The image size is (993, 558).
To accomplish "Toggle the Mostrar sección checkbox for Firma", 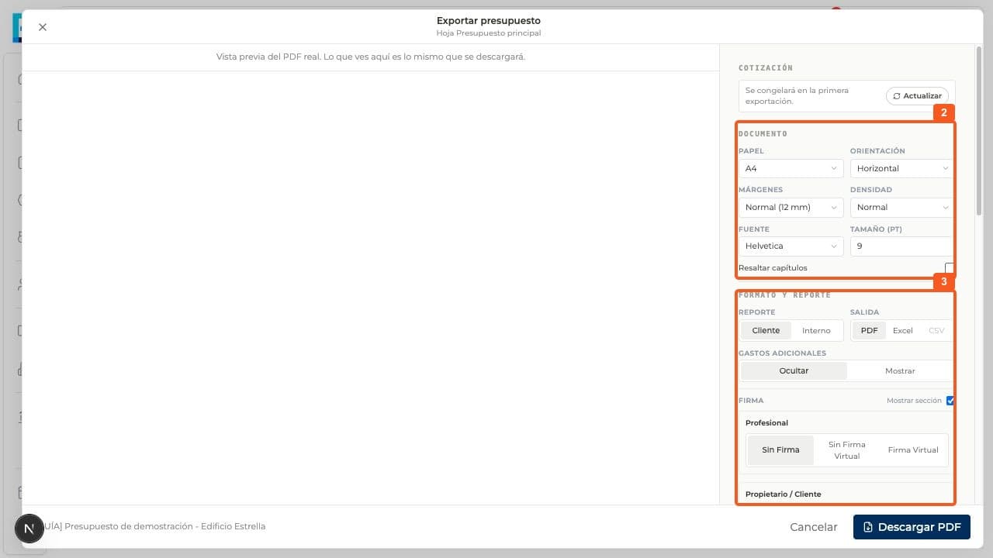I will coord(950,401).
